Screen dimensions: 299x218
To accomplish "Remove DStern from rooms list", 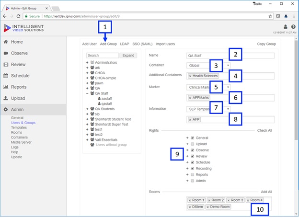I will (x=190, y=207).
